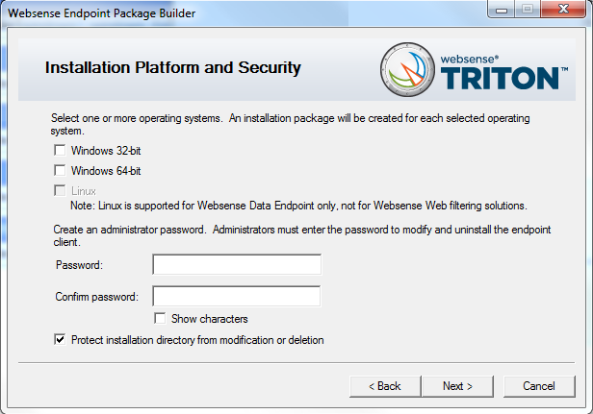This screenshot has width=593, height=414.
Task: Cancel the package builder wizard
Action: click(x=539, y=386)
